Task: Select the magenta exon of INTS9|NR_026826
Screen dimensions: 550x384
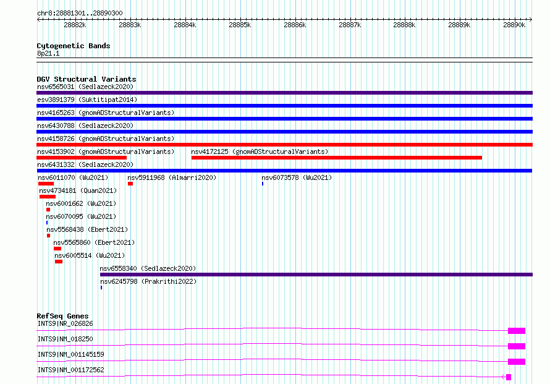Action: click(517, 331)
